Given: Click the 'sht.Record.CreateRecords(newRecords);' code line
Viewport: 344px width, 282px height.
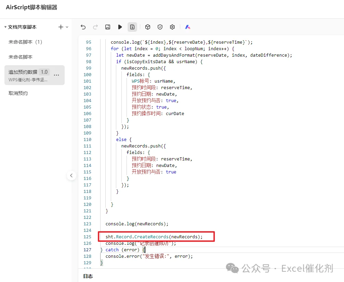Looking at the screenshot, I should point(154,237).
